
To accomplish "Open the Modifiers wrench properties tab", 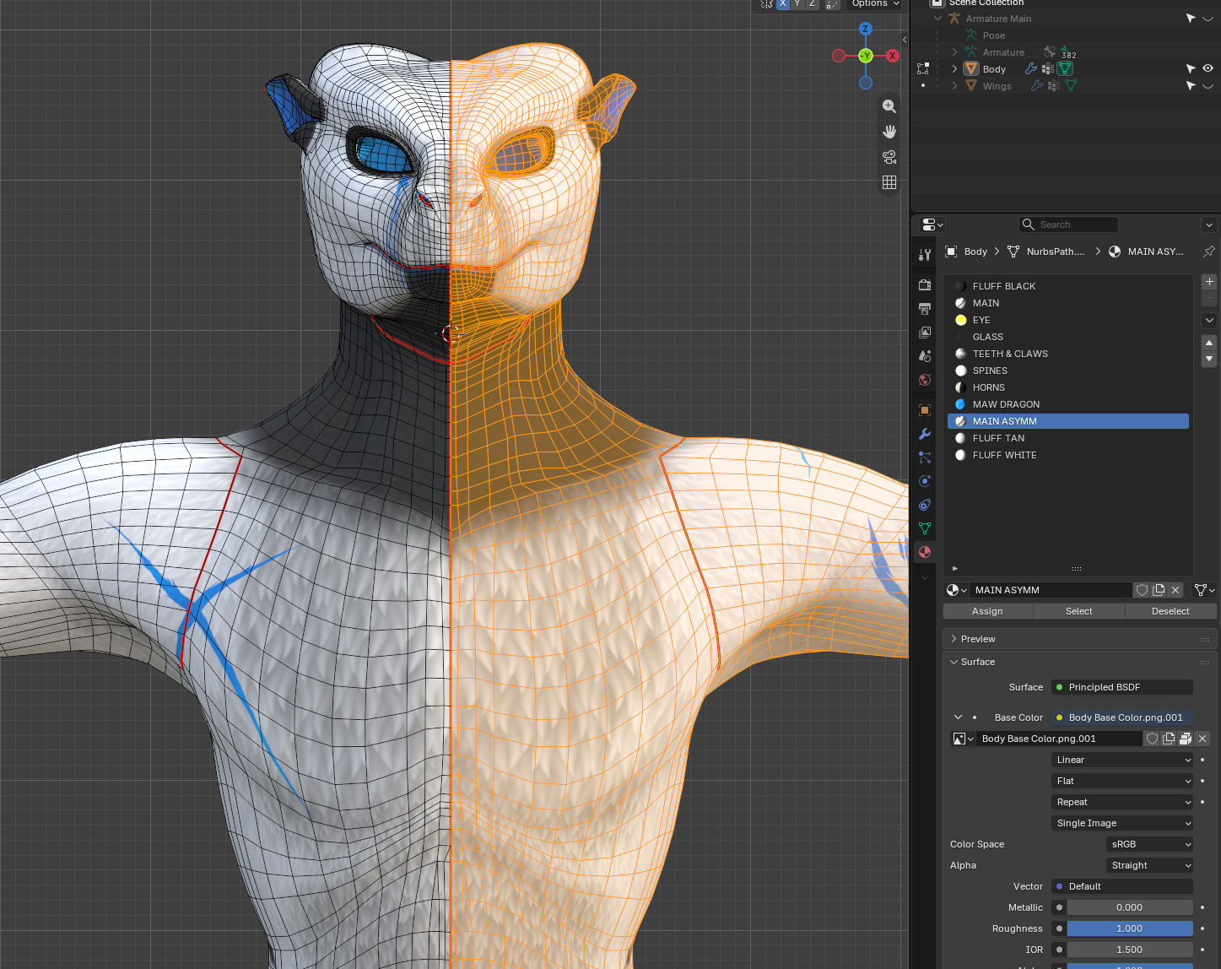I will [925, 434].
